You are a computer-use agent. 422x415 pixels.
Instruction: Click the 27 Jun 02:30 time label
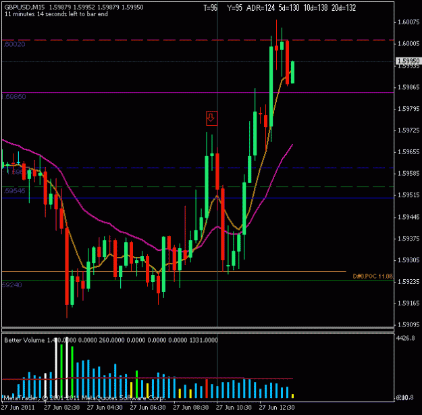(x=61, y=407)
